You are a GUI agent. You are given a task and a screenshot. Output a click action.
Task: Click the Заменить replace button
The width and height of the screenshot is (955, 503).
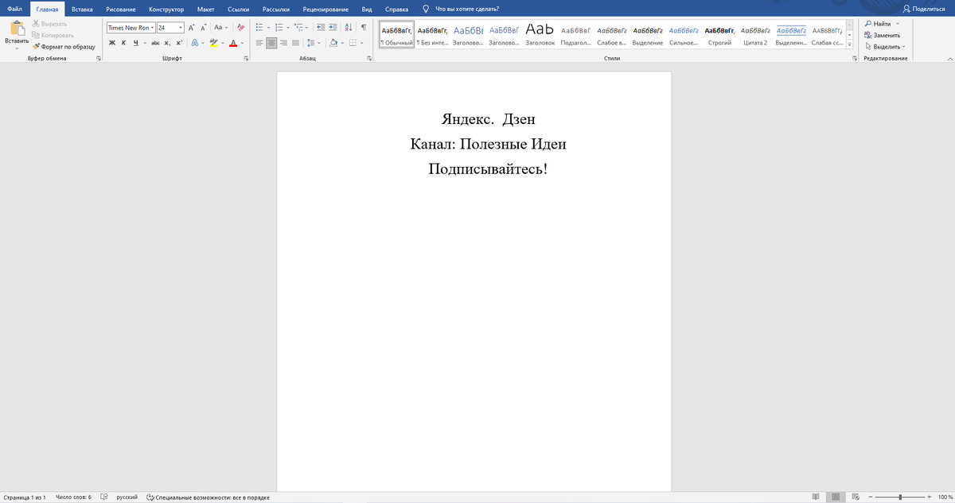pyautogui.click(x=883, y=35)
